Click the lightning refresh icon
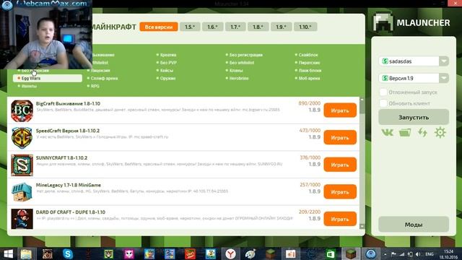This screenshot has height=260, width=462. tap(422, 133)
